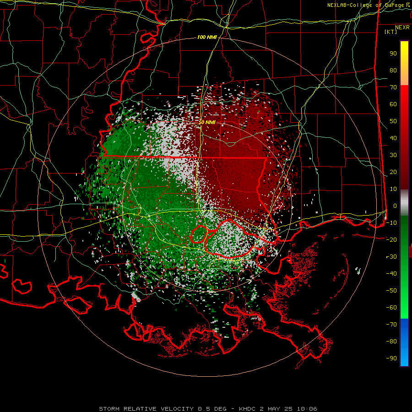The height and width of the screenshot is (412, 412).
Task: Click the -20 value on velocity scale
Action: pyautogui.click(x=391, y=239)
